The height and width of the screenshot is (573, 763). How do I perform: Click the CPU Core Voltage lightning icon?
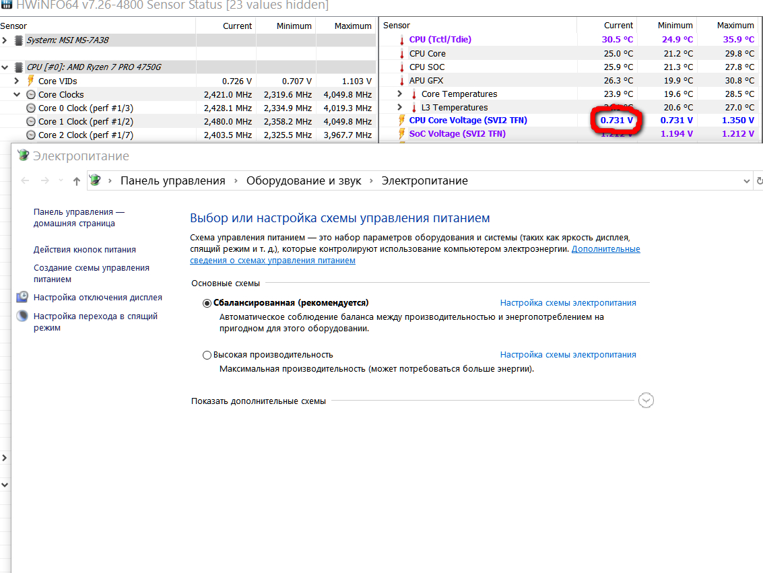point(402,120)
